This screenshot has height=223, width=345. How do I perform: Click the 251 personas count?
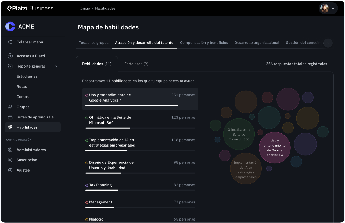click(183, 95)
